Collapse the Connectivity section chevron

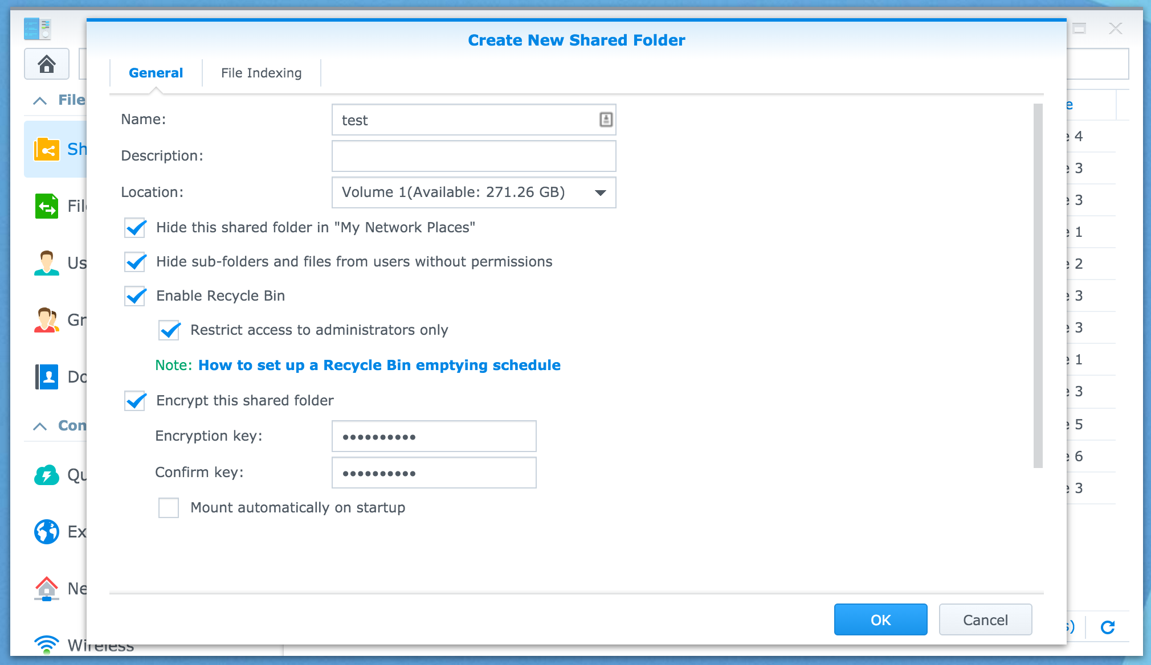point(40,426)
